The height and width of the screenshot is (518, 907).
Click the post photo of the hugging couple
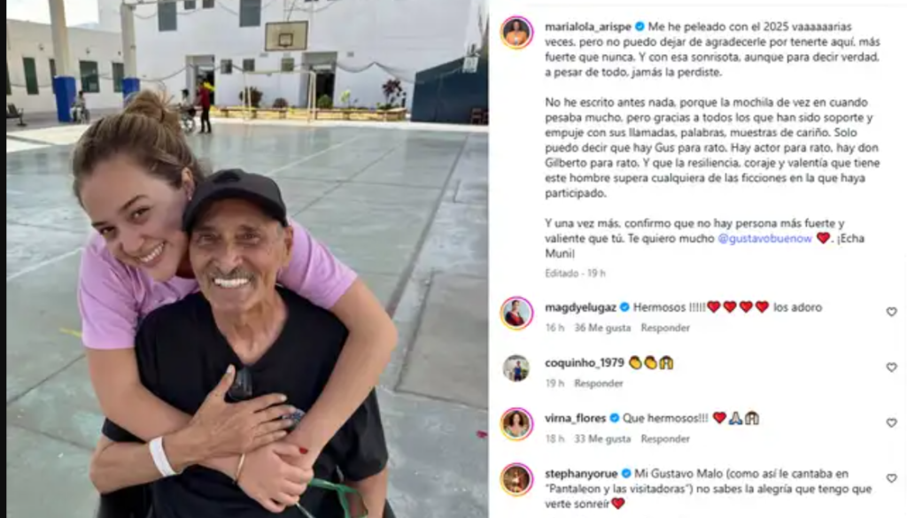pyautogui.click(x=248, y=259)
